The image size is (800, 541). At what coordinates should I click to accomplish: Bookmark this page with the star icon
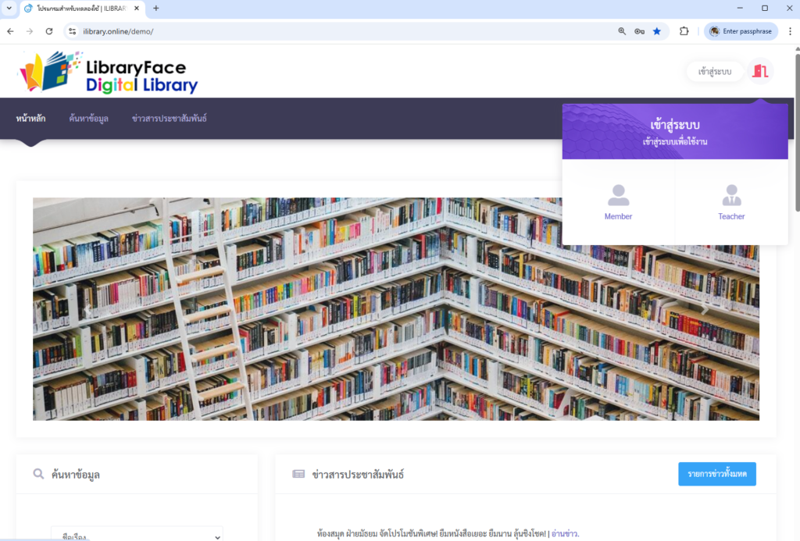(x=657, y=31)
